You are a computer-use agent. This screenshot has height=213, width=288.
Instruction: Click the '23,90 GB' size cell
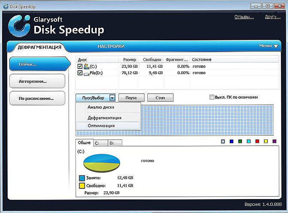tap(129, 66)
